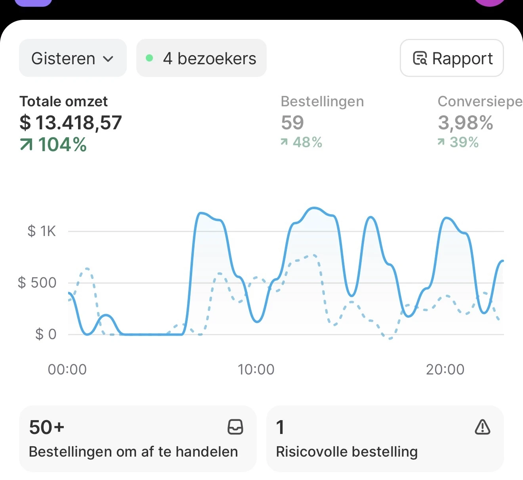Click the chevron arrow beside Gisteren
This screenshot has height=480, width=523.
(108, 59)
